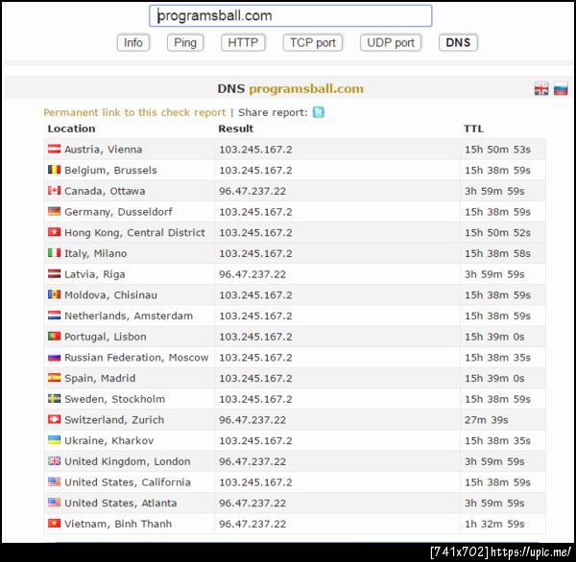Click the Sweden flag icon
Screen dimensions: 576x562
coord(55,398)
